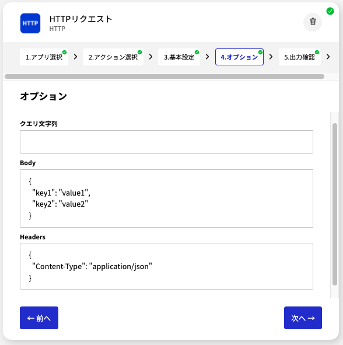This screenshot has width=343, height=345.
Task: Click the green check badge on アプリ選択 step
Action: [x=64, y=52]
